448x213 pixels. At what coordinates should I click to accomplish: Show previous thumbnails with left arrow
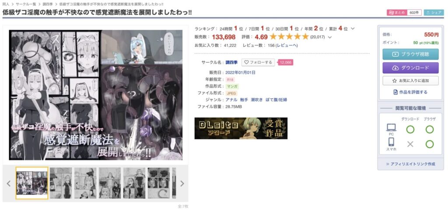tap(9, 184)
